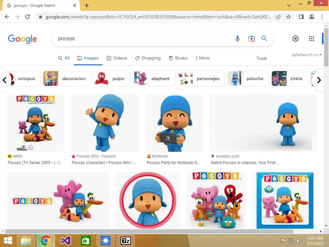Image resolution: width=329 pixels, height=247 pixels.
Task: Open 'Pocoyo Party for Nintendo S...' link
Action: 173,163
